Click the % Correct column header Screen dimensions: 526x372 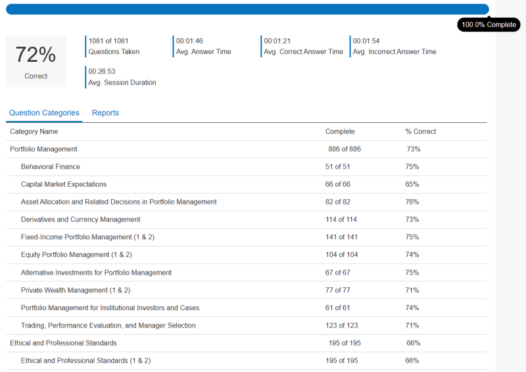(420, 131)
